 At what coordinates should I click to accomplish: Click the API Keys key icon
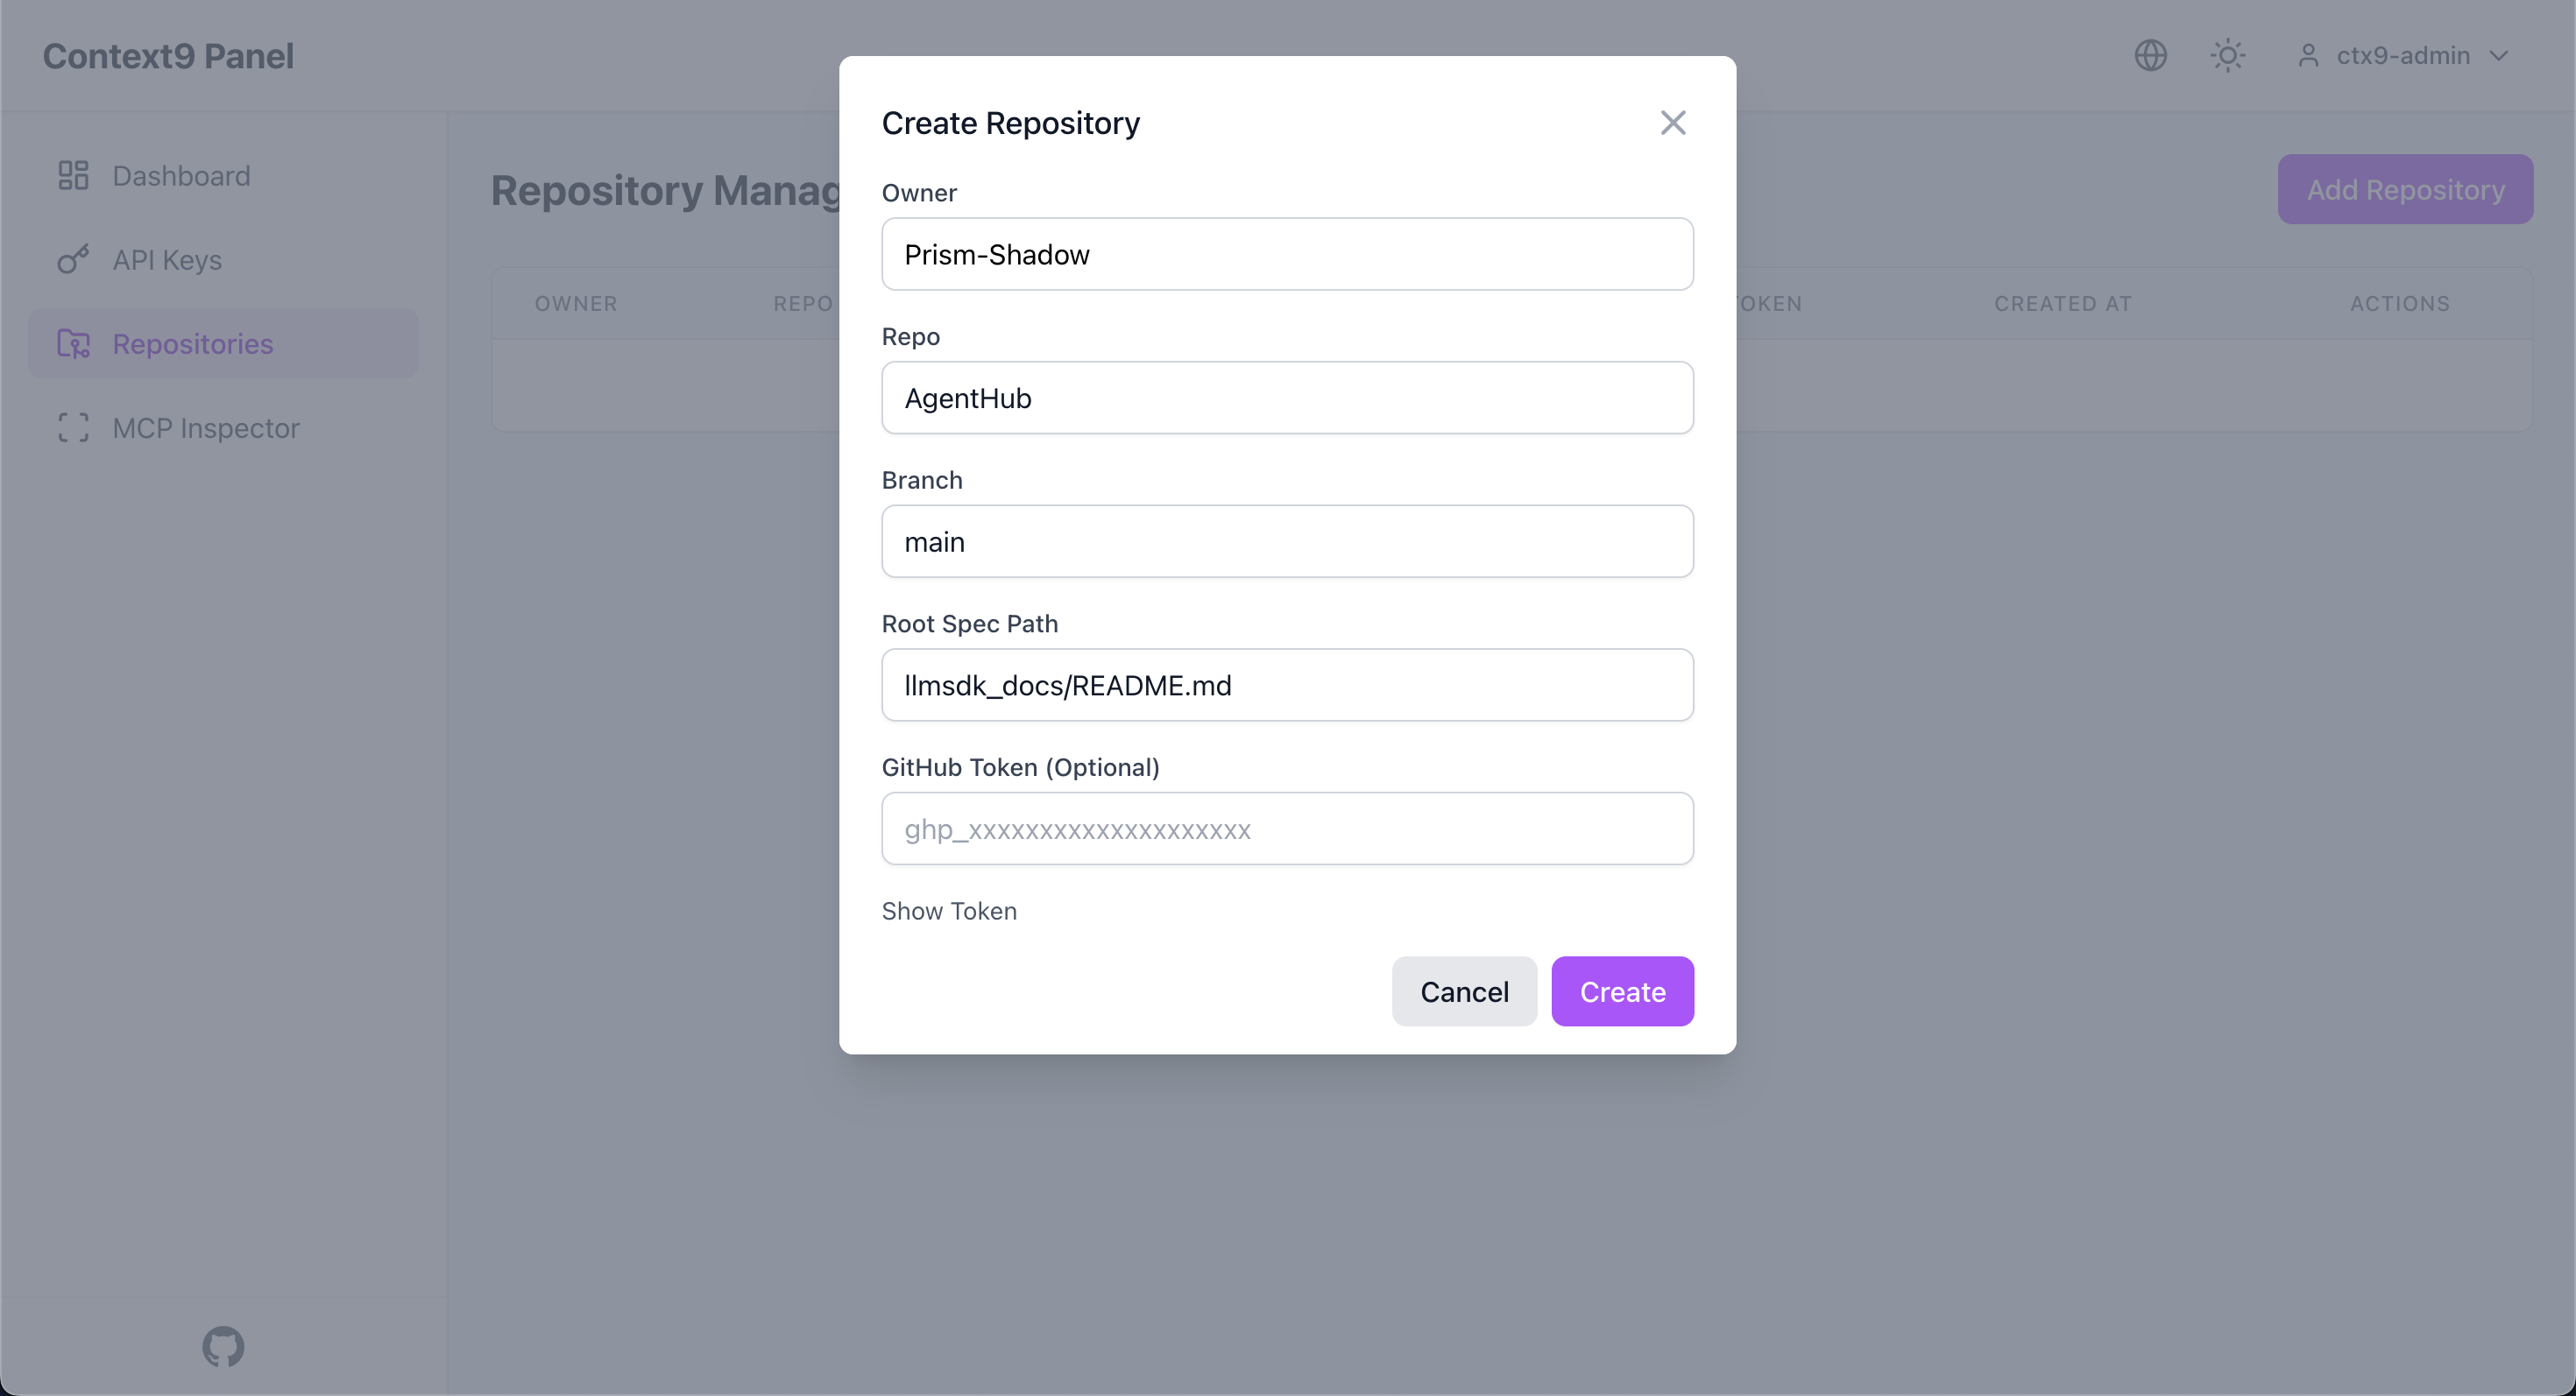pos(73,260)
